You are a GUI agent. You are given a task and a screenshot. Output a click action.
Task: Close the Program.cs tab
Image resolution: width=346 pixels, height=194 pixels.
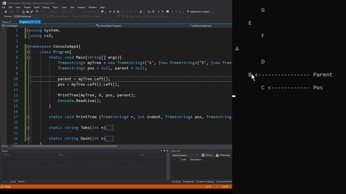point(39,22)
